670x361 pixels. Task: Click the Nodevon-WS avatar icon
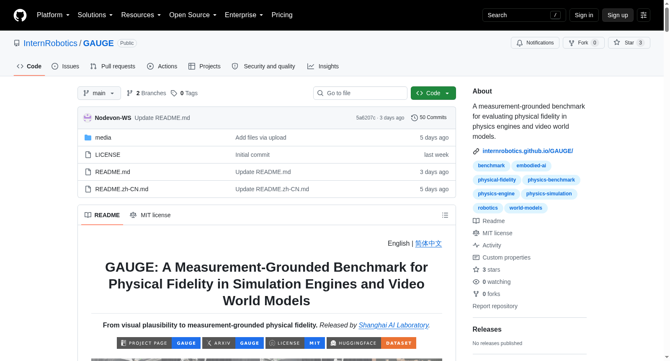click(88, 118)
